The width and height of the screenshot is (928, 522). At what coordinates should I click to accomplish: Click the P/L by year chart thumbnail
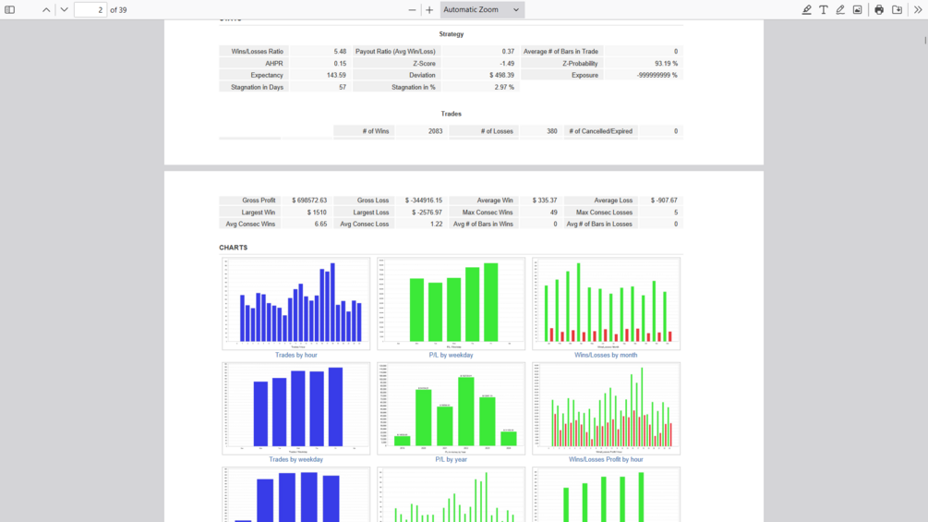[x=451, y=408]
